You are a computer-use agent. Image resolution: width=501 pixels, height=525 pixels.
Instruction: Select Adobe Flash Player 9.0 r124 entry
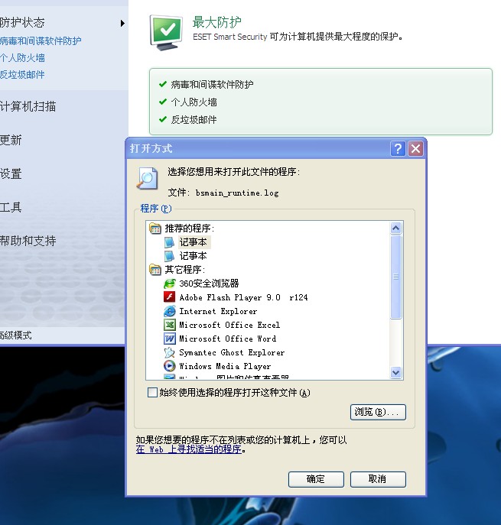tap(243, 297)
